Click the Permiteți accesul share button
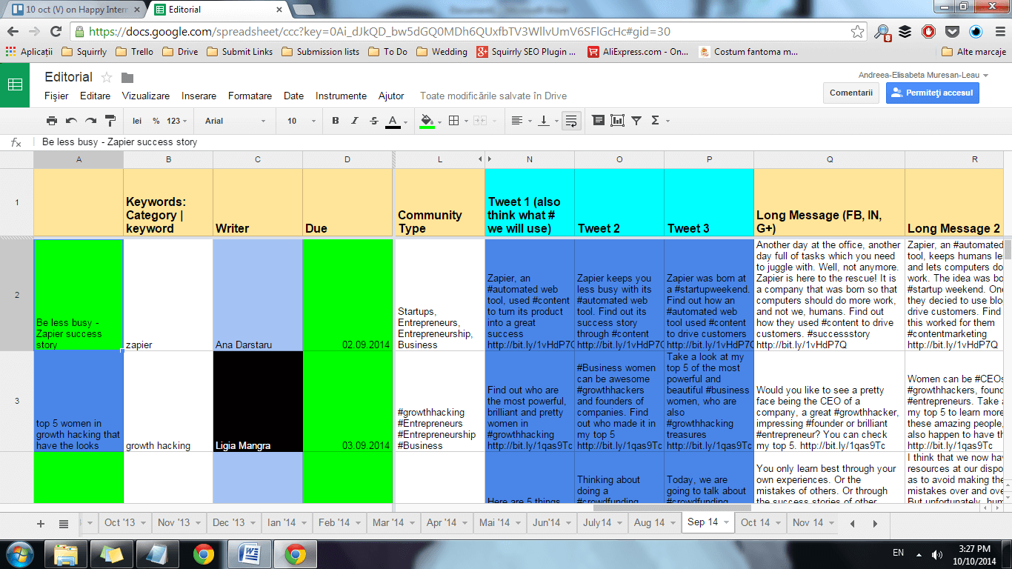The image size is (1012, 569). [932, 93]
